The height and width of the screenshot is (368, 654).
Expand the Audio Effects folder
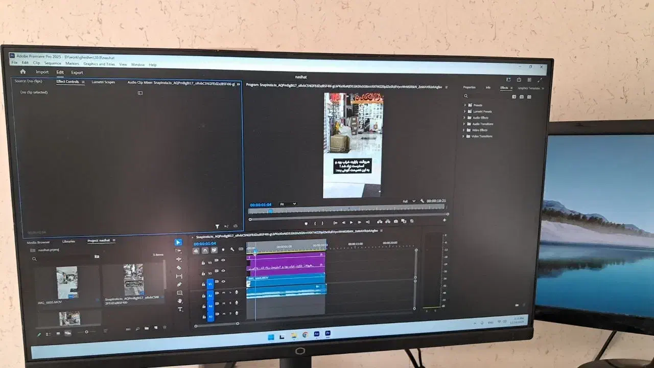[463, 118]
